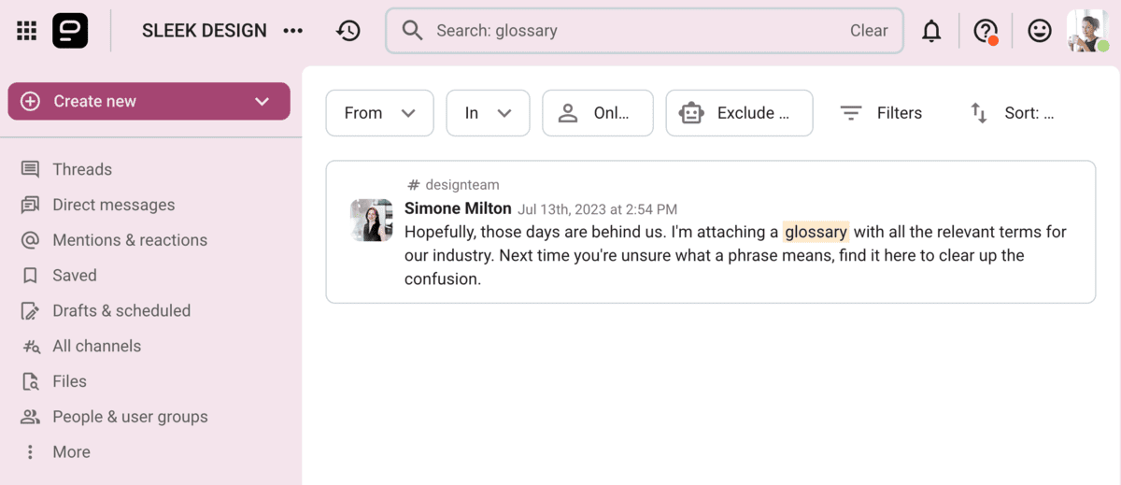Expand the Create new chevron
This screenshot has width=1121, height=485.
click(263, 101)
